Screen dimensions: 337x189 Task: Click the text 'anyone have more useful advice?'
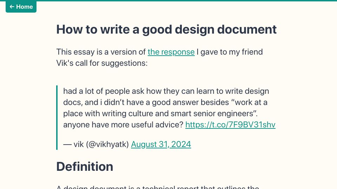pos(123,125)
